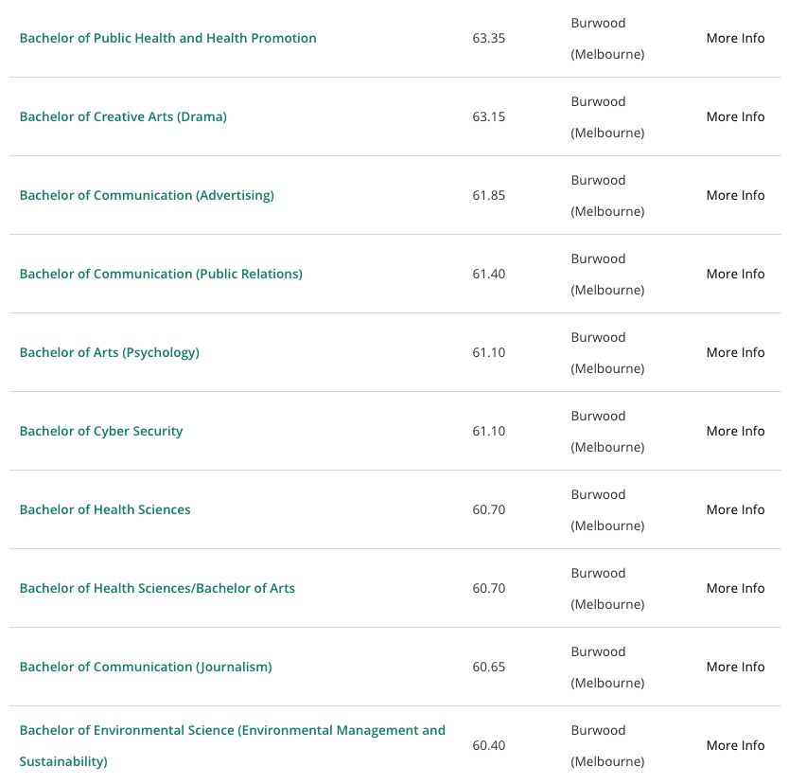The image size is (789, 784).
Task: Open Bachelor of Environmental Science course link
Action: 233,746
